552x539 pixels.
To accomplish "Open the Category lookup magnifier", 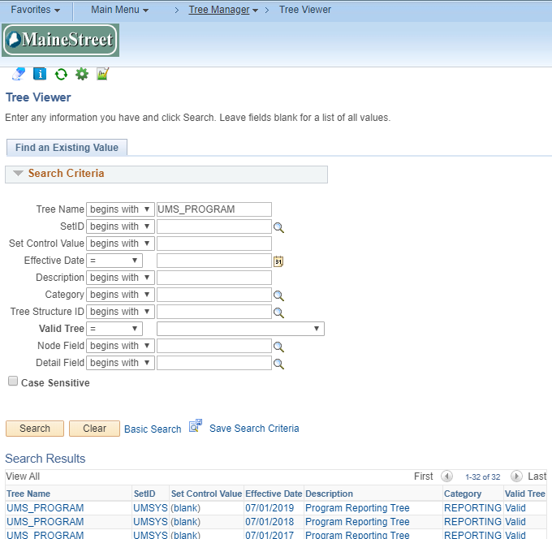I will (x=278, y=295).
